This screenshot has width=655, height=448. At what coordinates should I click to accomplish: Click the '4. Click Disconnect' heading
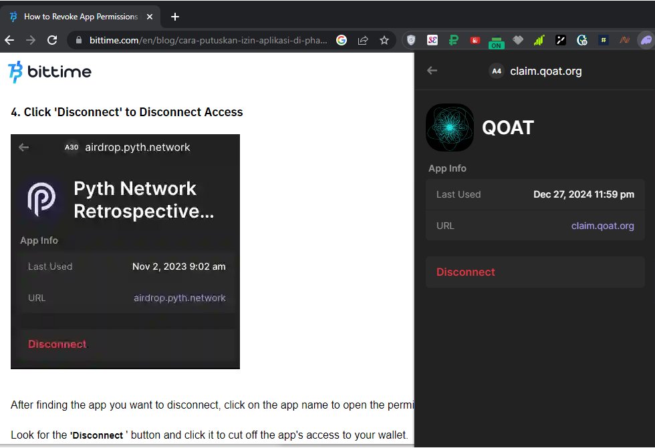click(127, 111)
